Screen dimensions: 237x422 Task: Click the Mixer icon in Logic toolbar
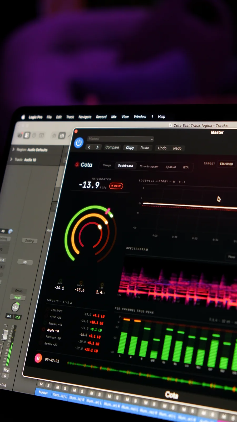(62, 136)
